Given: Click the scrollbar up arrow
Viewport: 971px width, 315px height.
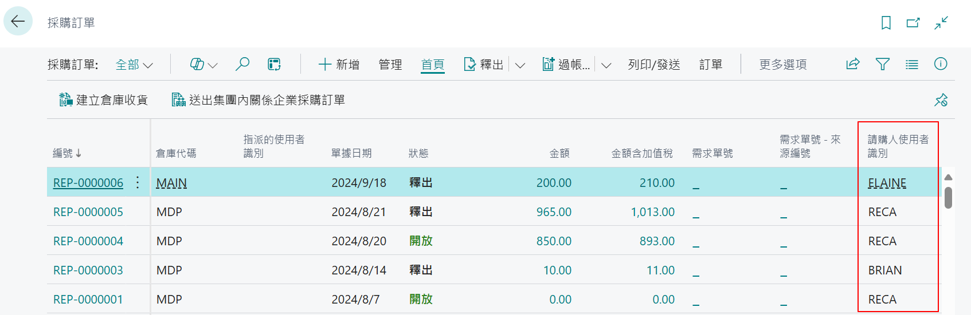Looking at the screenshot, I should (x=948, y=177).
